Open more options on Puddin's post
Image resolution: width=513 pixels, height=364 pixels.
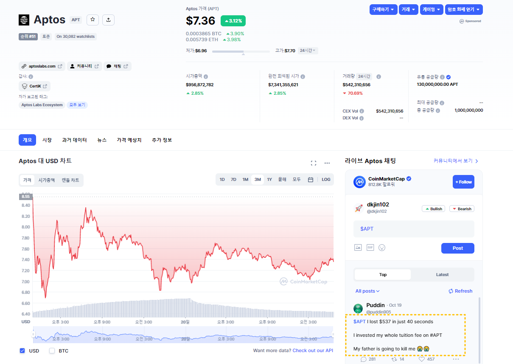(x=456, y=359)
